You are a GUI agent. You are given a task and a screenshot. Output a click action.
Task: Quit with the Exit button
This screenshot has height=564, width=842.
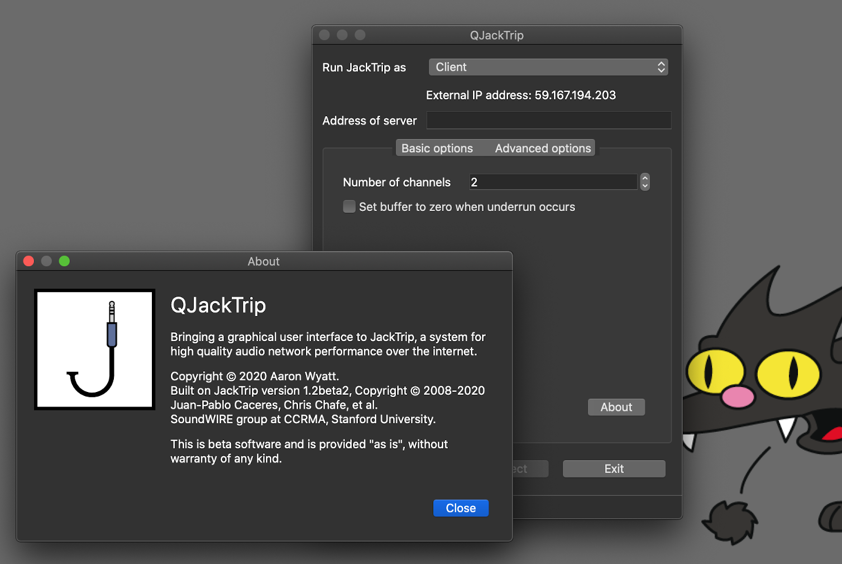click(614, 469)
